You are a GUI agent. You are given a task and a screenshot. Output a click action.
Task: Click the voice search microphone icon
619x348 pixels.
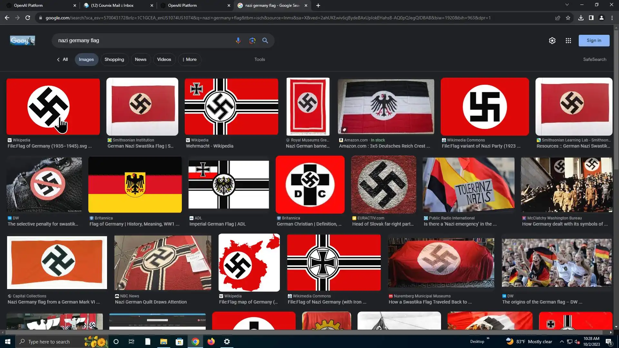[x=238, y=41]
